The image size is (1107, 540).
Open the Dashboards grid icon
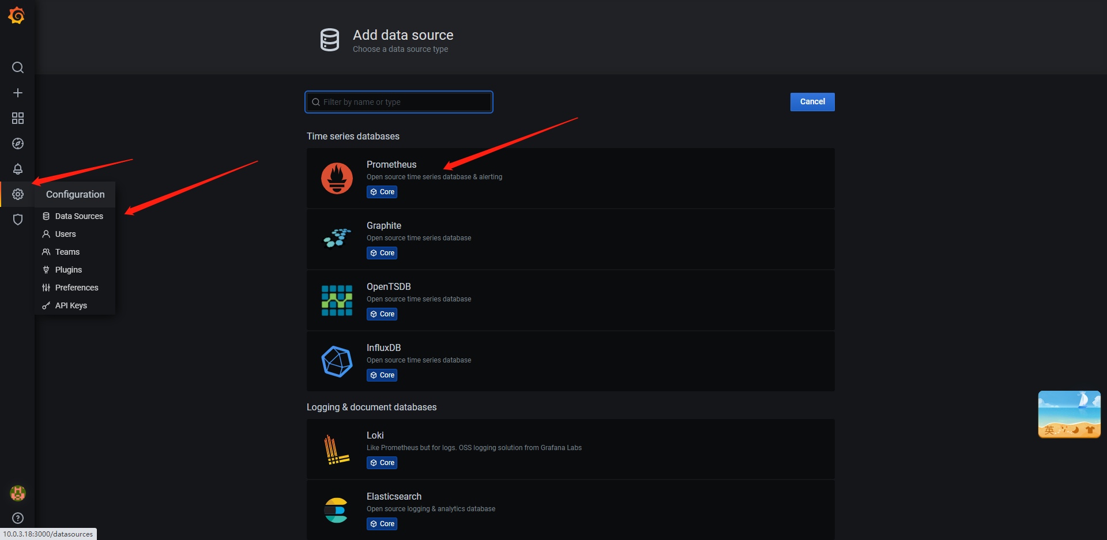pos(18,118)
